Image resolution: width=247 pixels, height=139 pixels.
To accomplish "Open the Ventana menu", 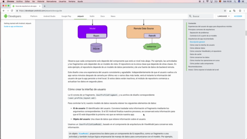I will (72, 2).
